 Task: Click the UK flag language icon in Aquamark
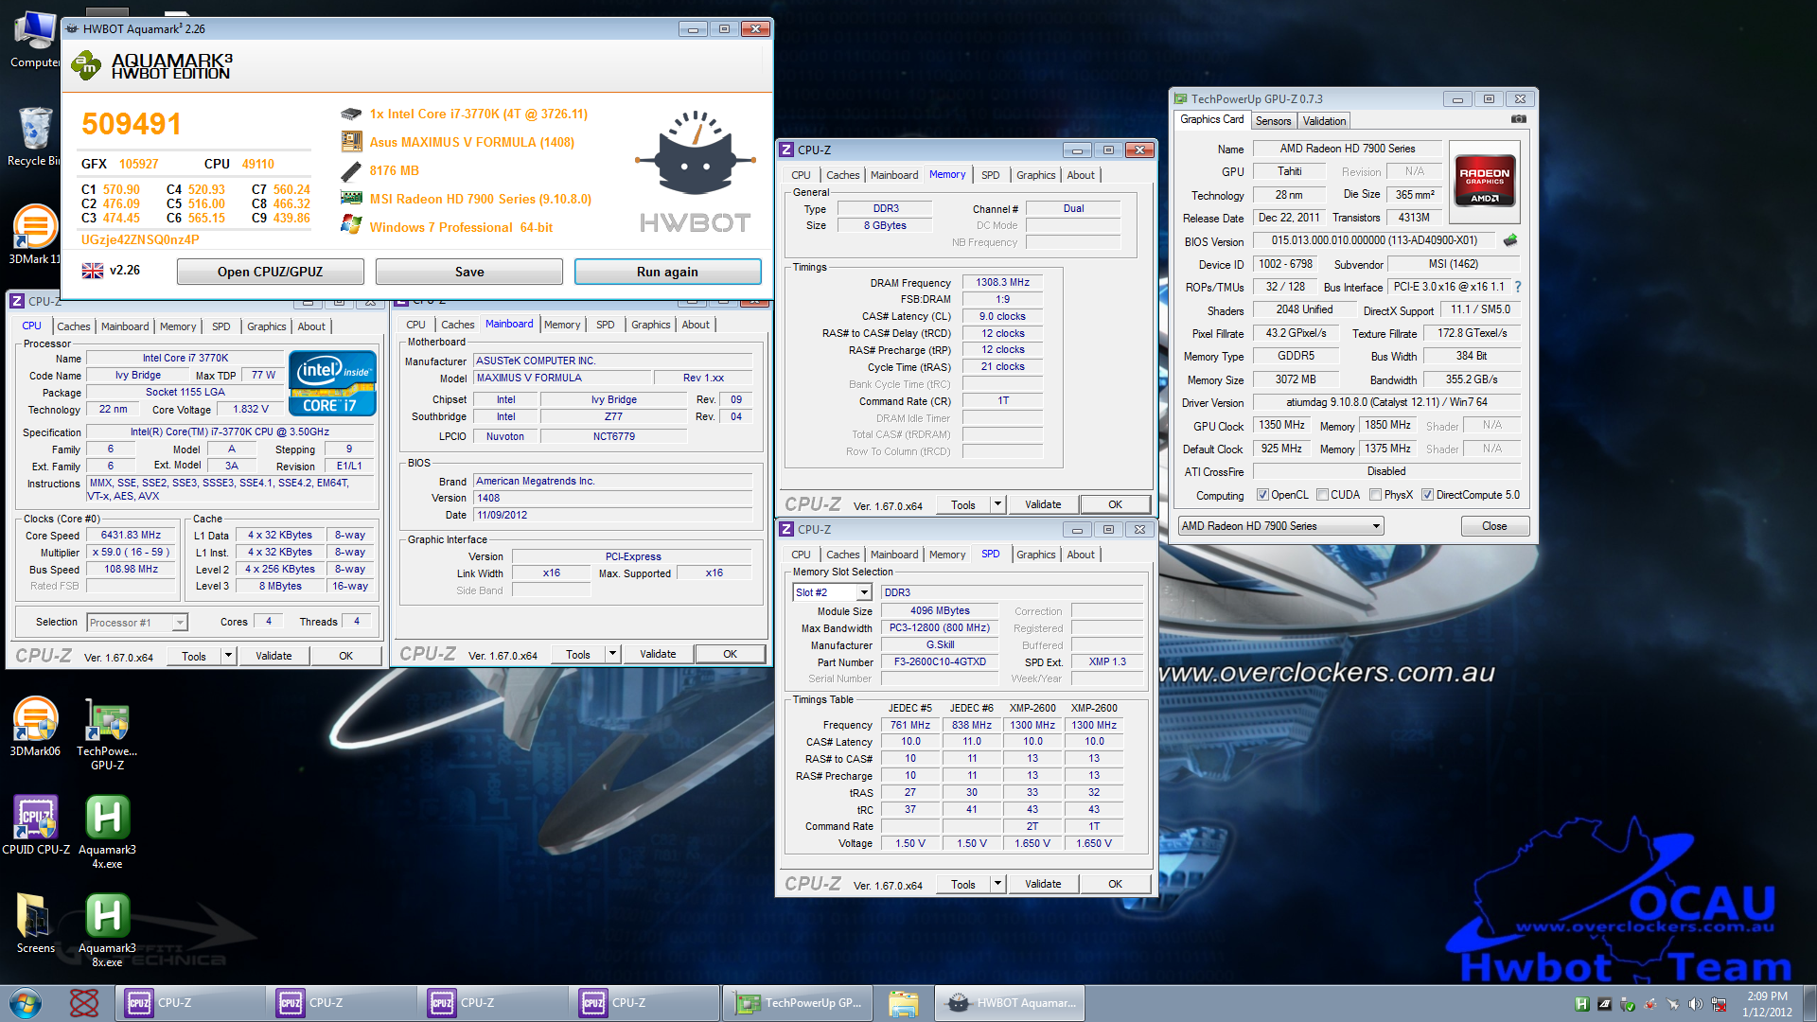[93, 271]
